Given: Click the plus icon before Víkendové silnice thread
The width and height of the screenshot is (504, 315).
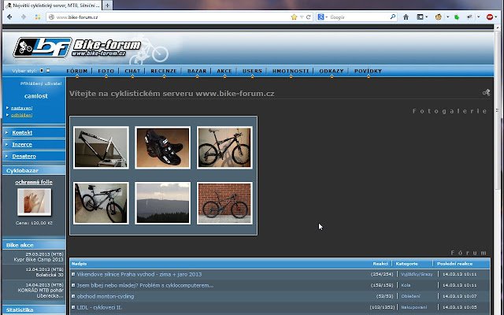Looking at the screenshot, I should click(73, 274).
